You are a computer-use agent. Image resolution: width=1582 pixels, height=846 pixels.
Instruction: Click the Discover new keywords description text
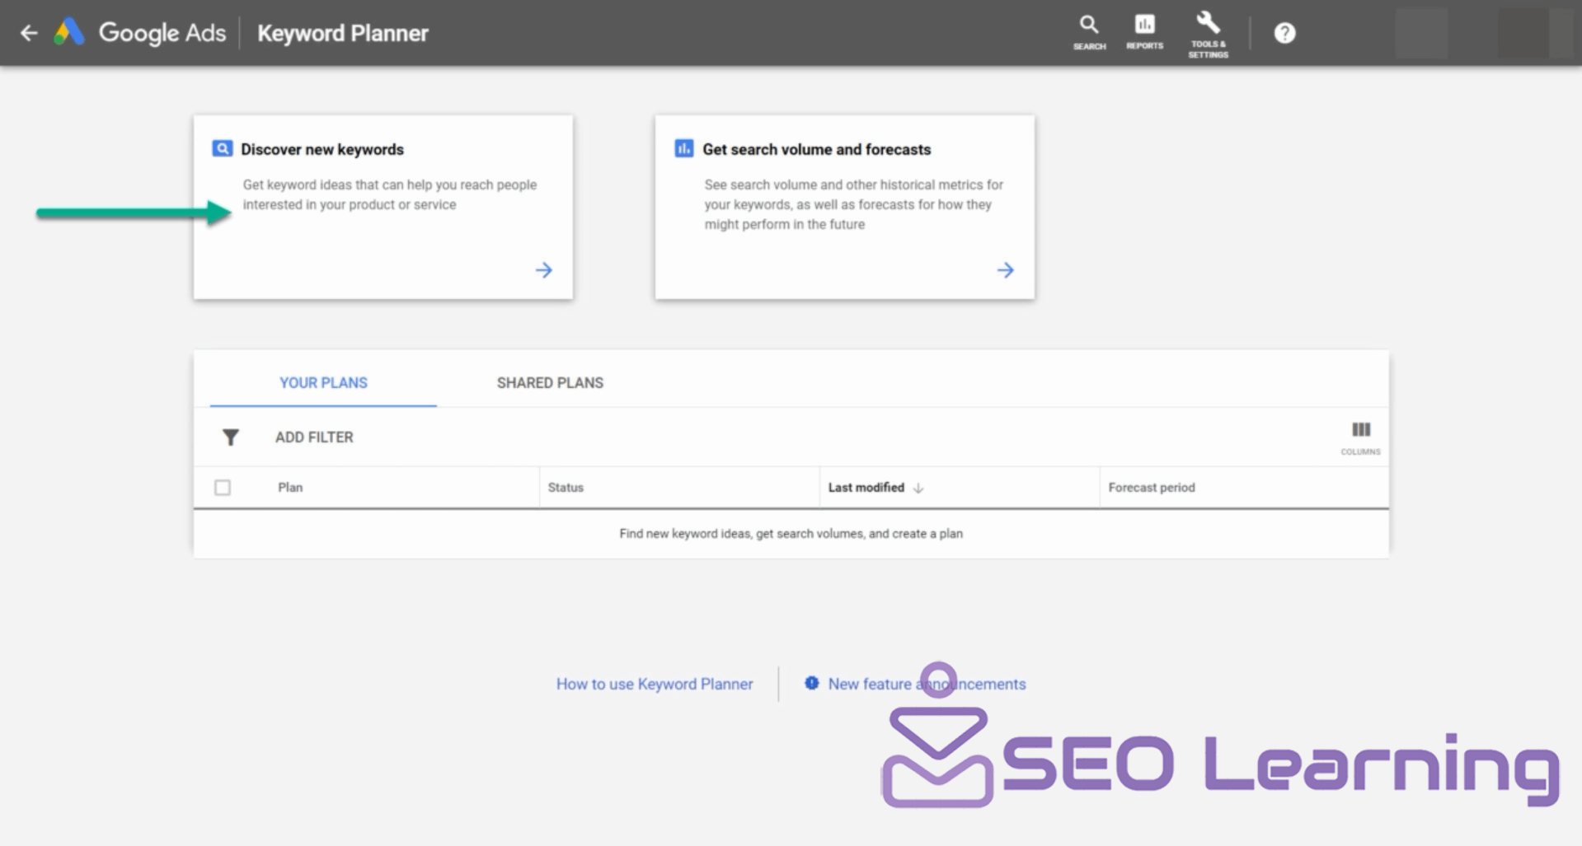[389, 194]
